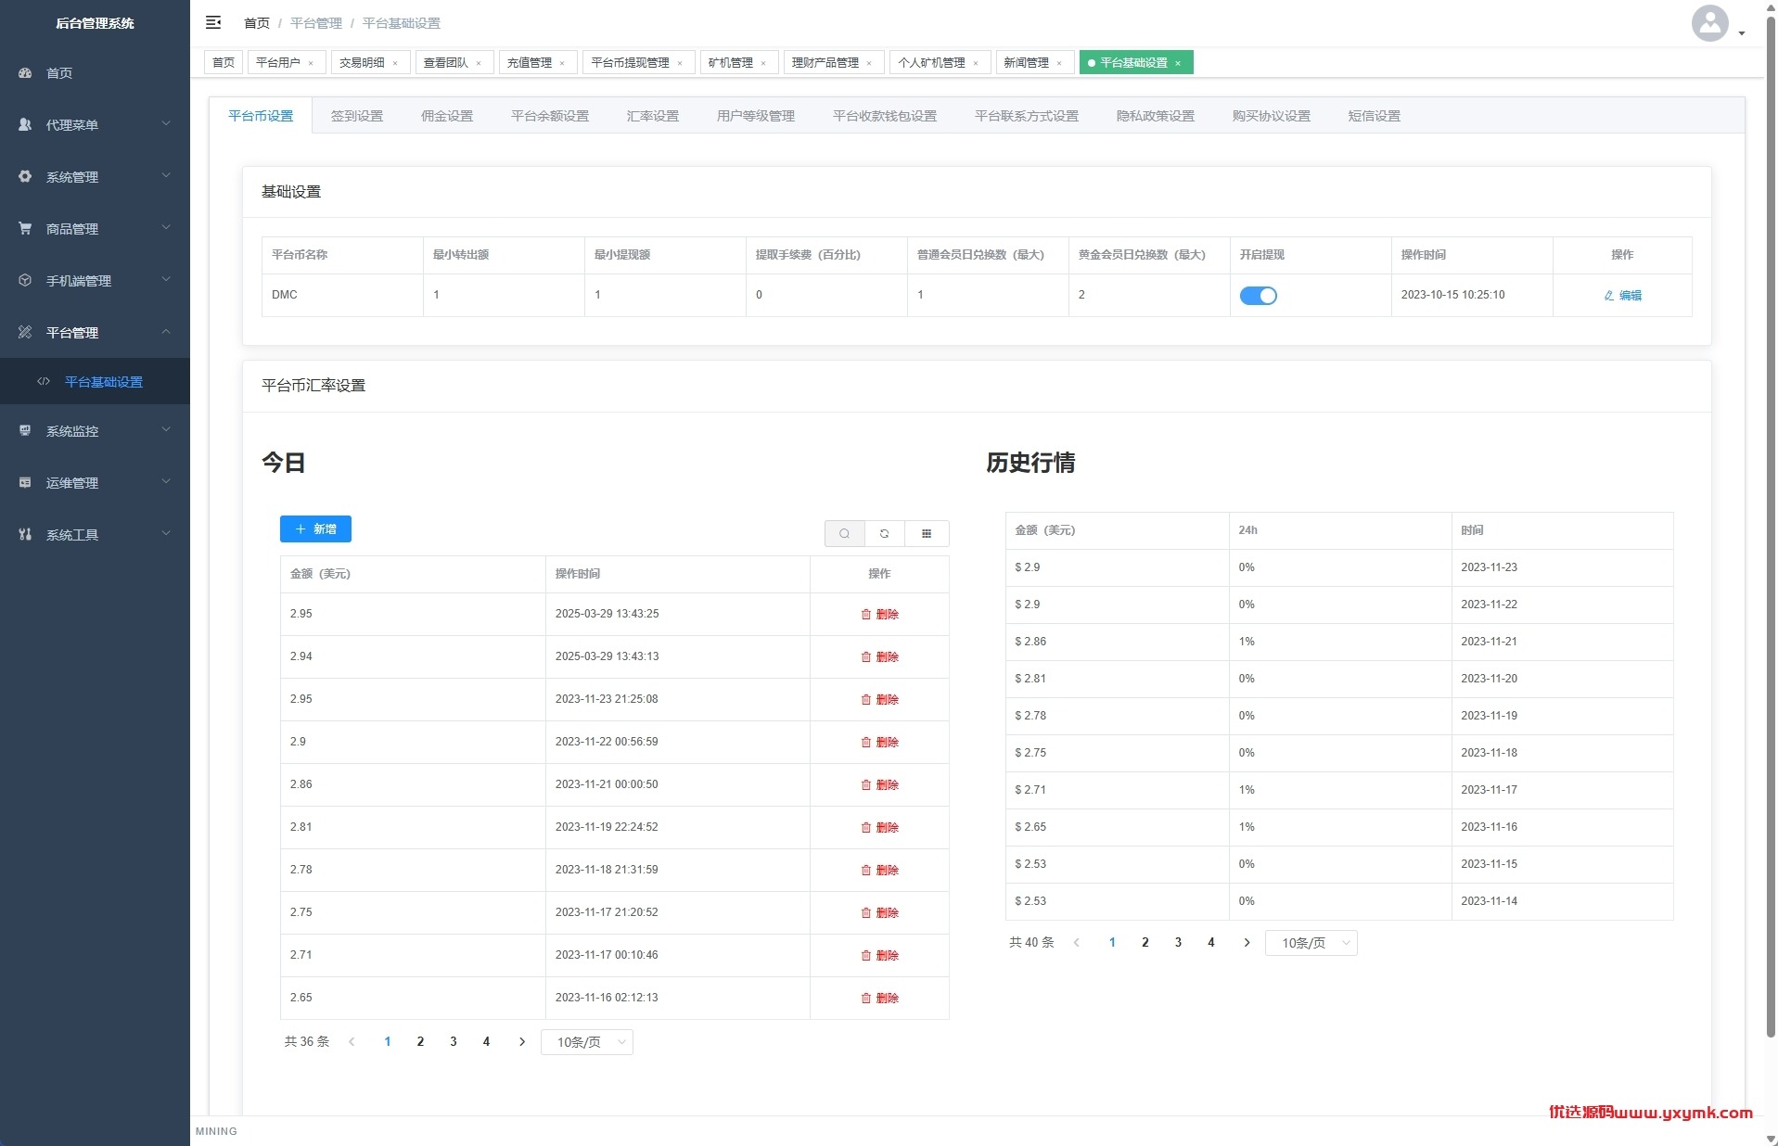
Task: Close the 矿机管理 tab
Action: pos(763,63)
